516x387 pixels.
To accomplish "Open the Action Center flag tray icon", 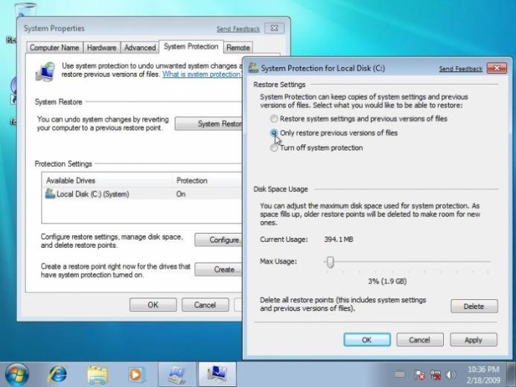I will click(420, 375).
